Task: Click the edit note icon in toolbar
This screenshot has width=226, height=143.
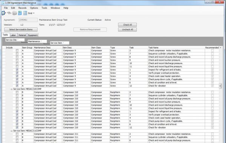Action: (4, 13)
